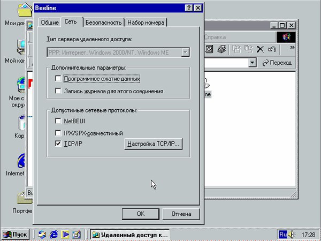Tick Запись журнала для этого соединения
The width and height of the screenshot is (321, 241).
(x=58, y=91)
